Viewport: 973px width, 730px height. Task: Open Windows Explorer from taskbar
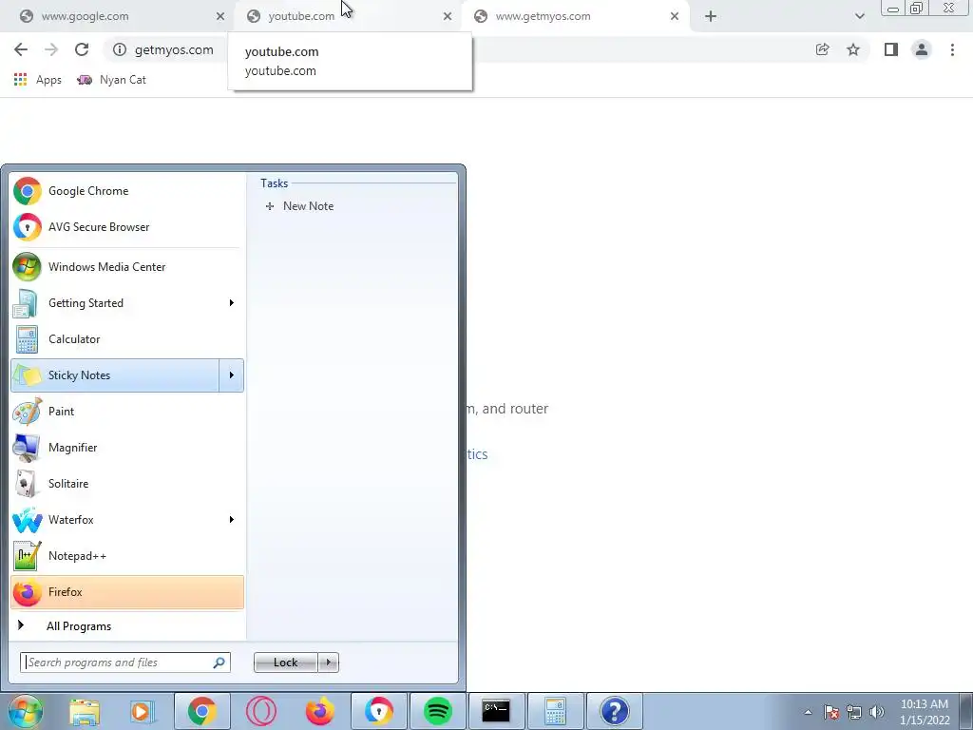tap(85, 711)
